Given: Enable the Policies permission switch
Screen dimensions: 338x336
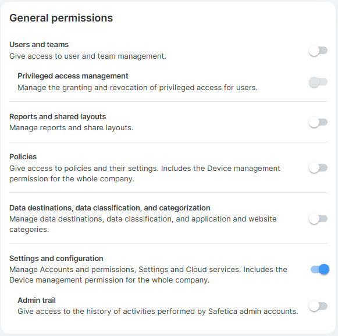Looking at the screenshot, I should point(318,168).
